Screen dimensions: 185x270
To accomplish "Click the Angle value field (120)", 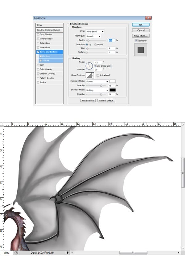I will click(98, 62).
